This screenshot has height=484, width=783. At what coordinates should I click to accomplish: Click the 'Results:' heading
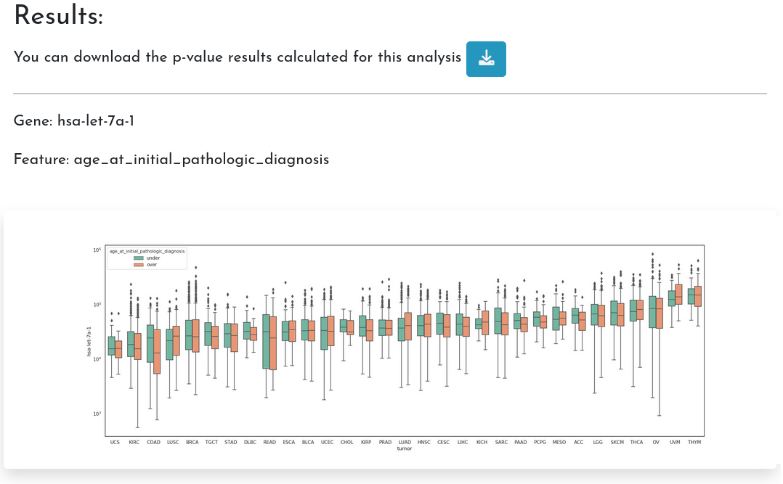58,15
